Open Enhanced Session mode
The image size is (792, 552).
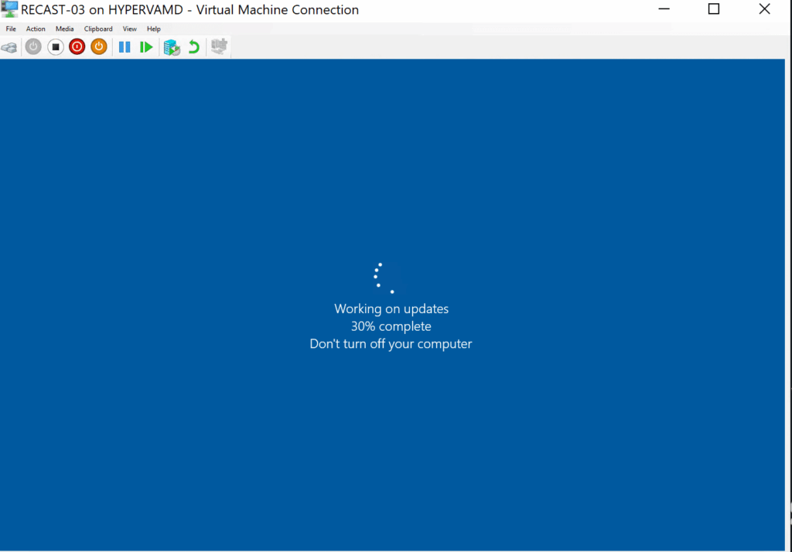click(218, 46)
